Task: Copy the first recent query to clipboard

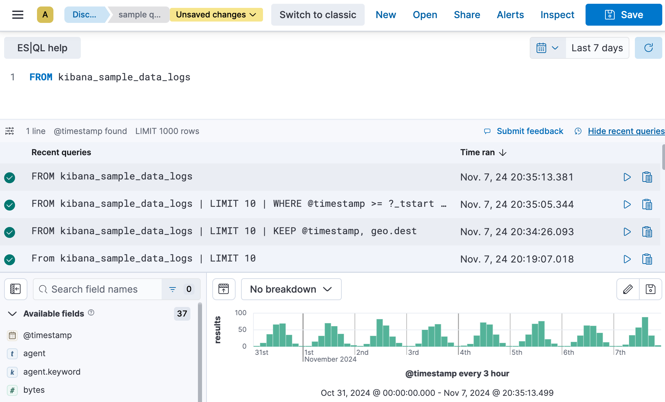Action: pyautogui.click(x=647, y=177)
